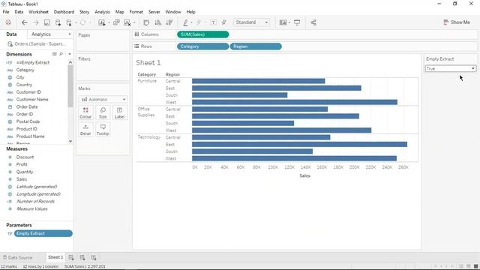The height and width of the screenshot is (270, 480).
Task: Click the New dashboard tab icon at bottom
Action: pyautogui.click(x=82, y=257)
